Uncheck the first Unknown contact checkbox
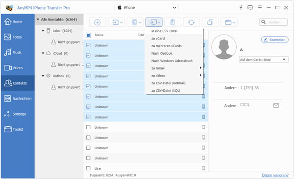The width and height of the screenshot is (294, 179). (88, 45)
